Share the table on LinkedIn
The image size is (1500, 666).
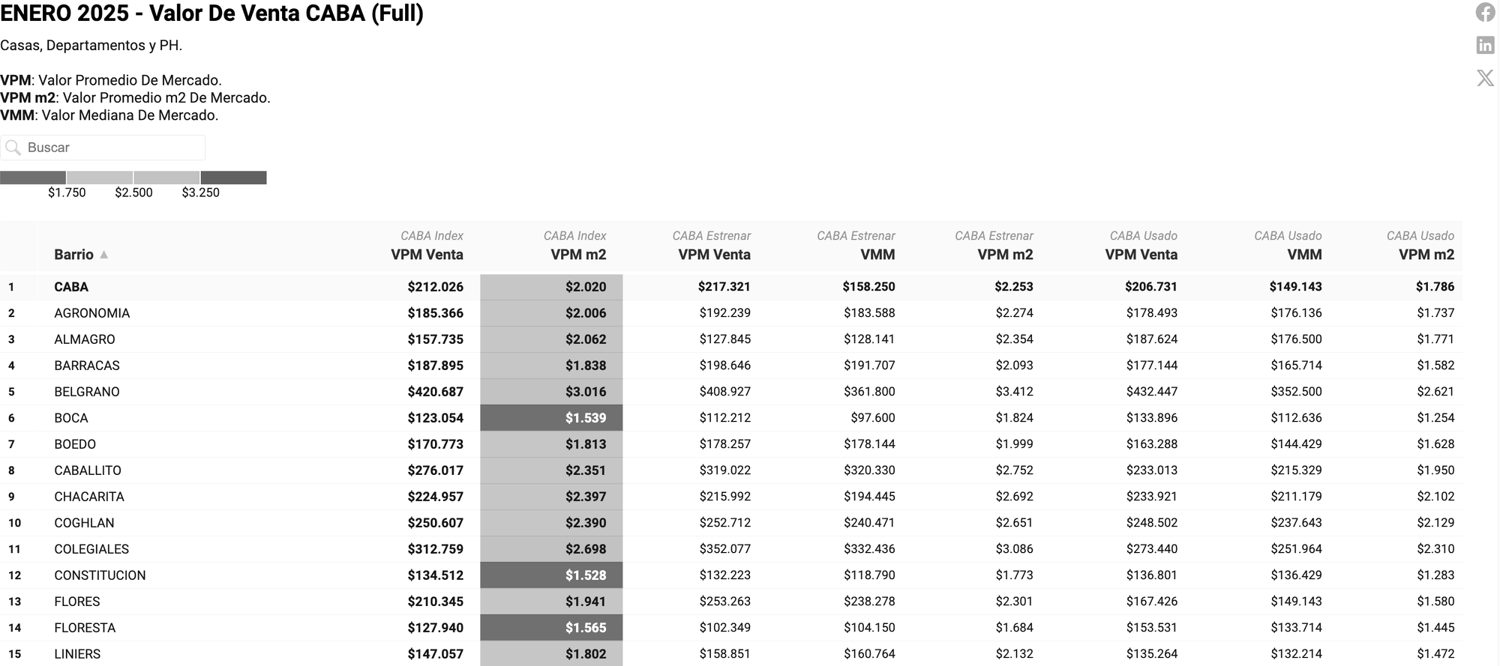[x=1485, y=45]
